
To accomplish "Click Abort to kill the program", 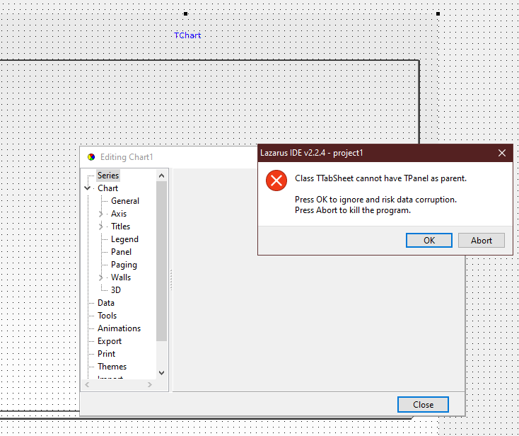I will pyautogui.click(x=482, y=240).
